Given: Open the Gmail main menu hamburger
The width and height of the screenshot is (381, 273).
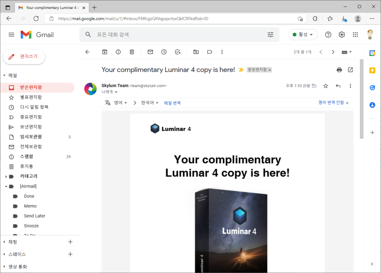Looking at the screenshot, I should tap(11, 35).
